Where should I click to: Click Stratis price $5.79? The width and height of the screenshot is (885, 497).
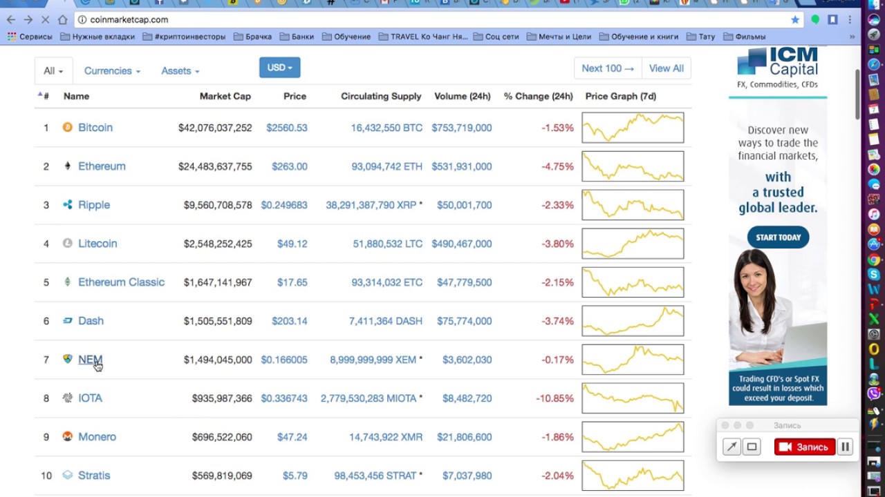click(x=295, y=476)
